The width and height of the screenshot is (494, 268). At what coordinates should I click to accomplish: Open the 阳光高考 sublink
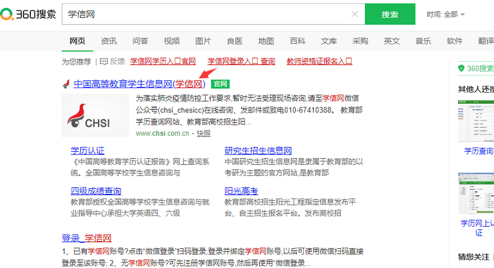(241, 191)
